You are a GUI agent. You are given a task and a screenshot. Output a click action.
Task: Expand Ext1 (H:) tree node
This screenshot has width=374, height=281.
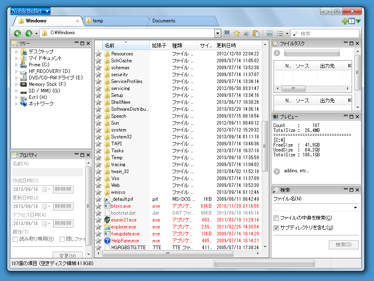[x=16, y=97]
